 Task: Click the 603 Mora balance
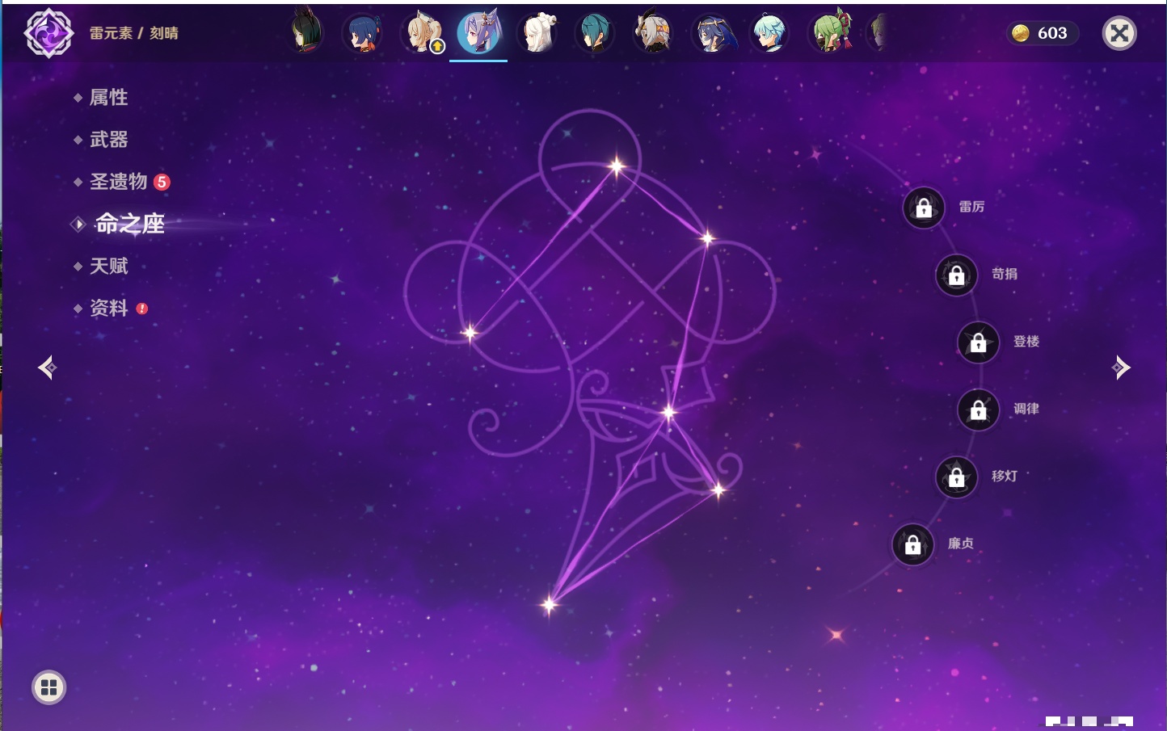click(x=1052, y=33)
